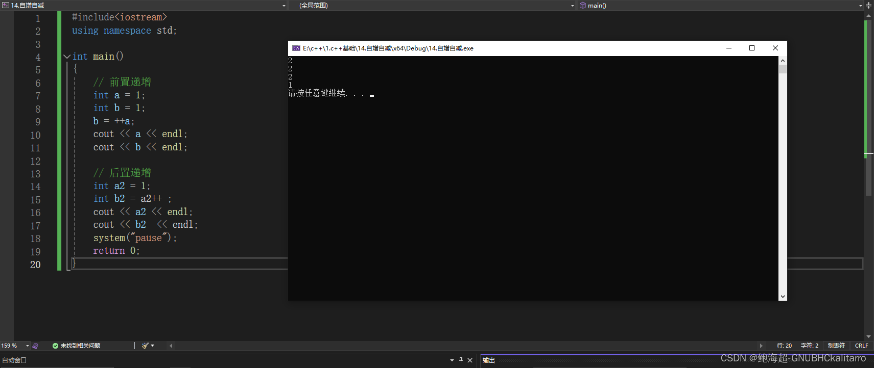The image size is (874, 368).
Task: Click the comment '// 后置递增'
Action: click(122, 173)
